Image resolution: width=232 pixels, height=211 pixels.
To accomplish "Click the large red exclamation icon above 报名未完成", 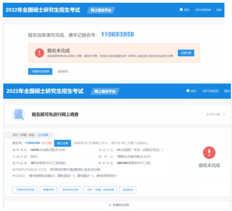I will coord(209,153).
